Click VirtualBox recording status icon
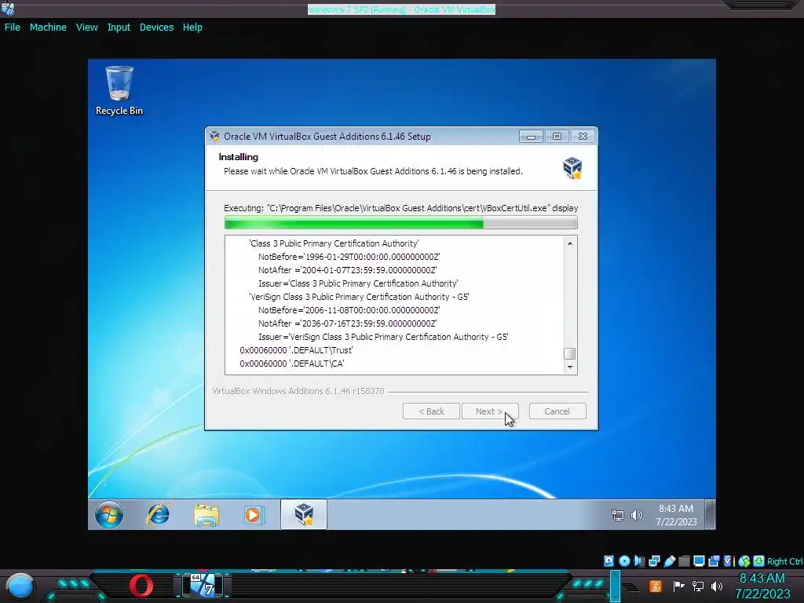 point(714,561)
